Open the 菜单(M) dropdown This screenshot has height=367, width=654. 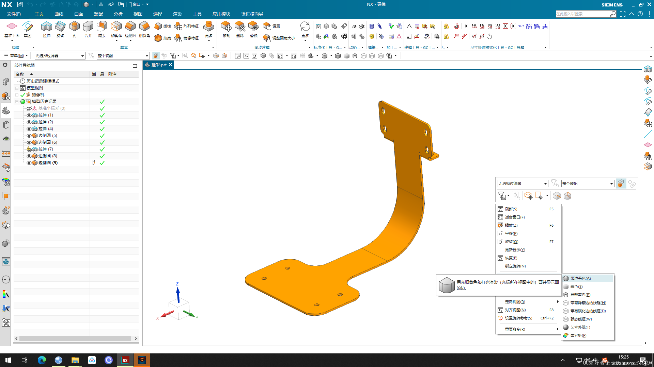pyautogui.click(x=16, y=56)
